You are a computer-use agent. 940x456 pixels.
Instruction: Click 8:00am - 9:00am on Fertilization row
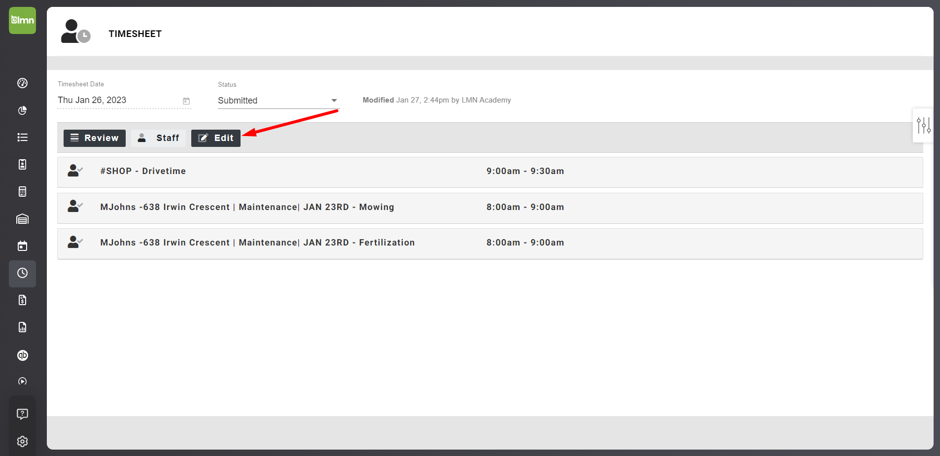tap(525, 243)
